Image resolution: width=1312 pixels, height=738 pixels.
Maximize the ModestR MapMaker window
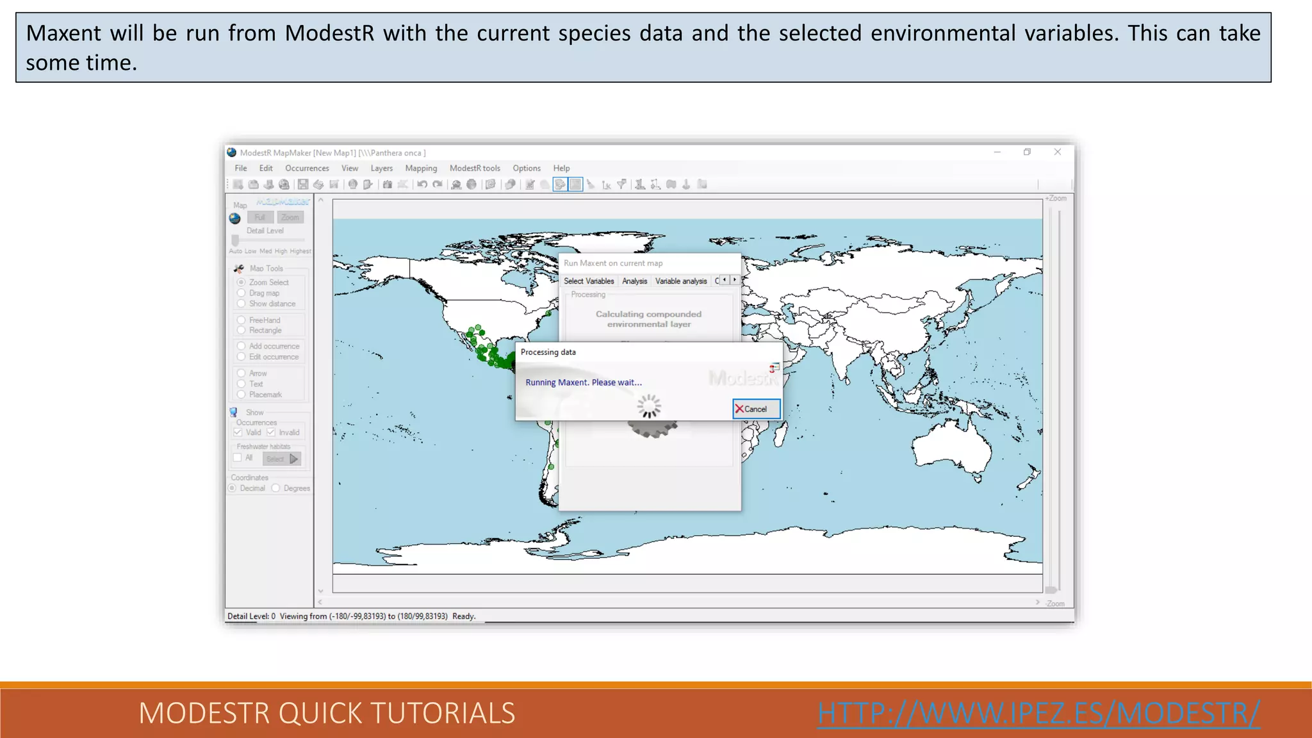click(x=1027, y=152)
